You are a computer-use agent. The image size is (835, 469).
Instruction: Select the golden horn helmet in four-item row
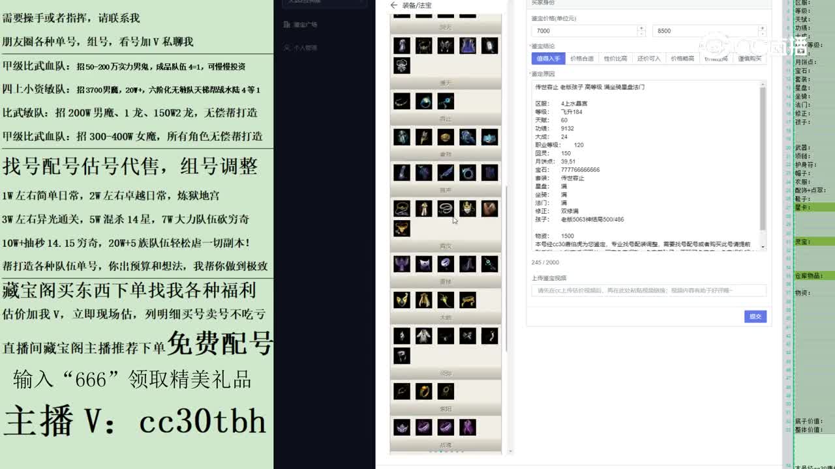[x=402, y=300]
